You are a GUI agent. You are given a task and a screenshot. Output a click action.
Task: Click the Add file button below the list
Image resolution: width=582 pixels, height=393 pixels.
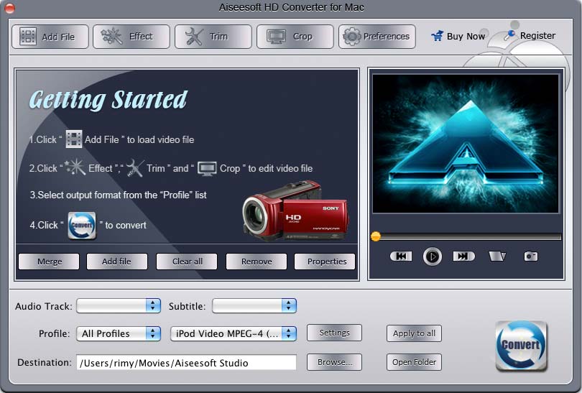click(x=117, y=262)
